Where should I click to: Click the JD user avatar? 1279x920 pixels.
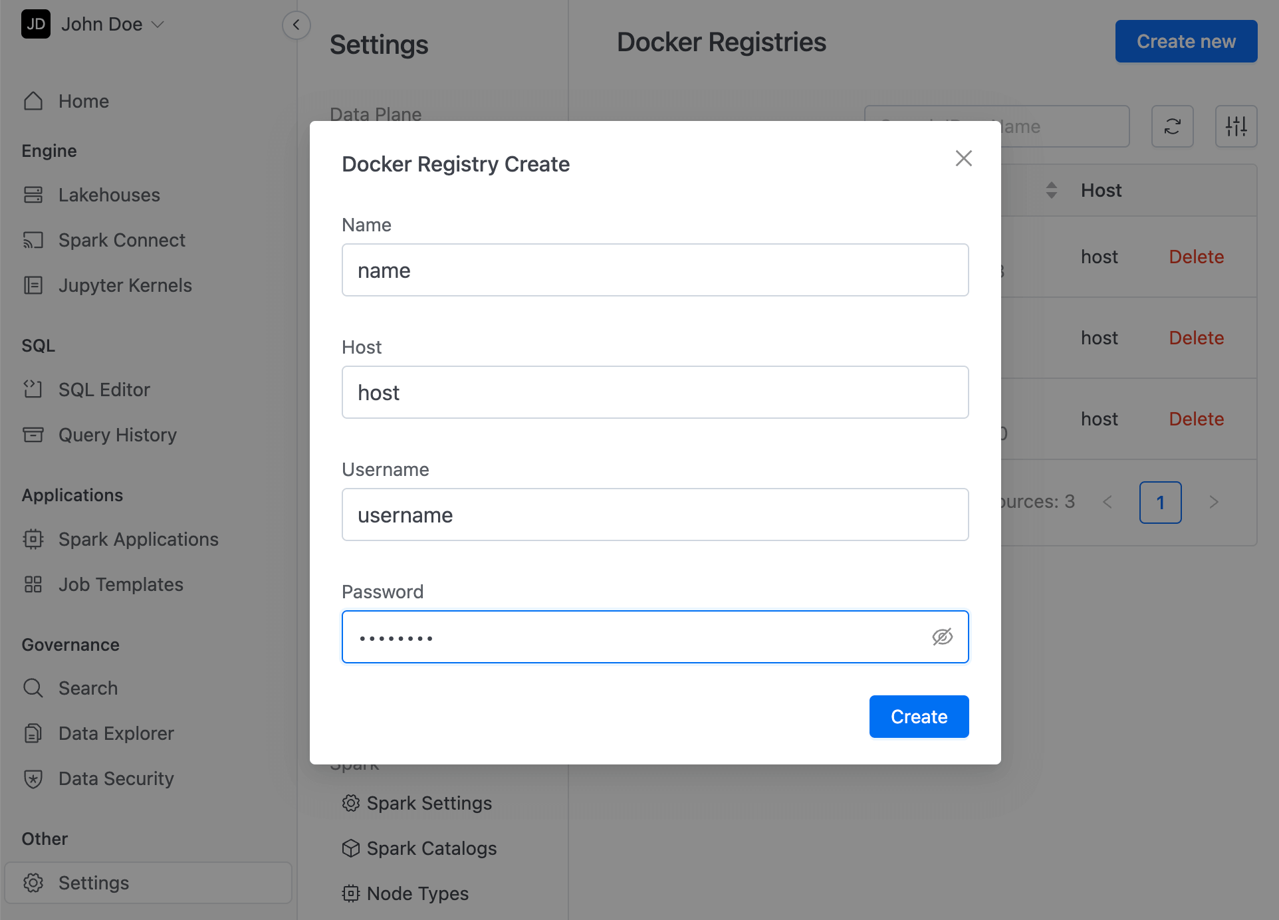coord(36,25)
